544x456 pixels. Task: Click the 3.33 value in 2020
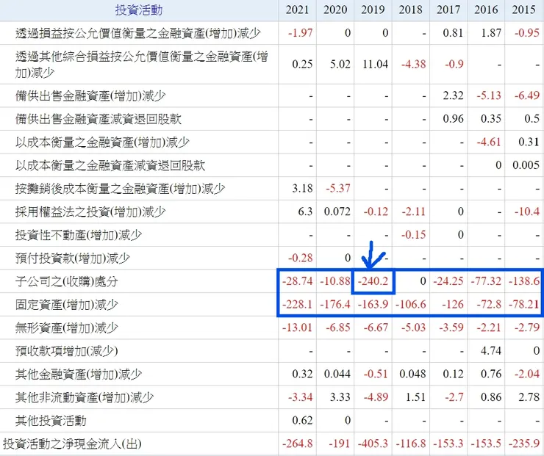[x=340, y=397]
